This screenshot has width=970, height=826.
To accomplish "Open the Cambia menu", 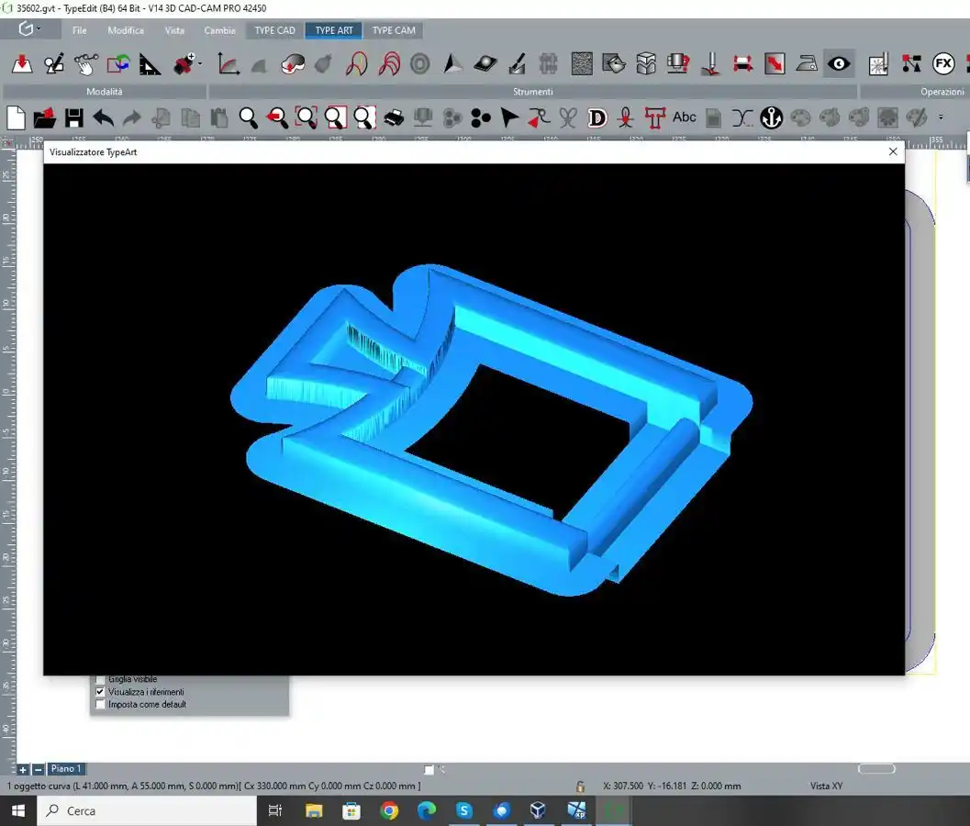I will pos(219,30).
